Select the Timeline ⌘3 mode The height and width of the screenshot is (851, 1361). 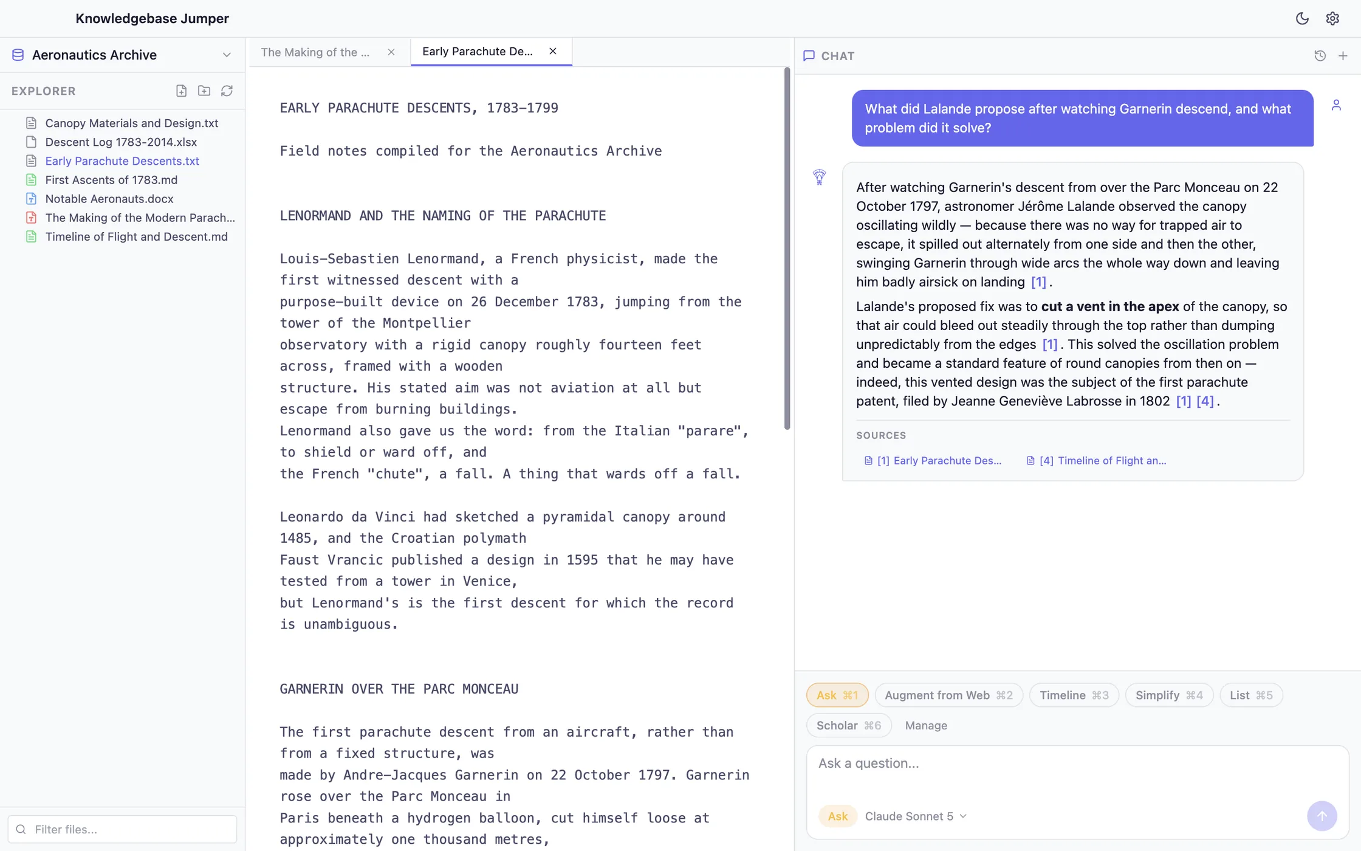tap(1074, 695)
